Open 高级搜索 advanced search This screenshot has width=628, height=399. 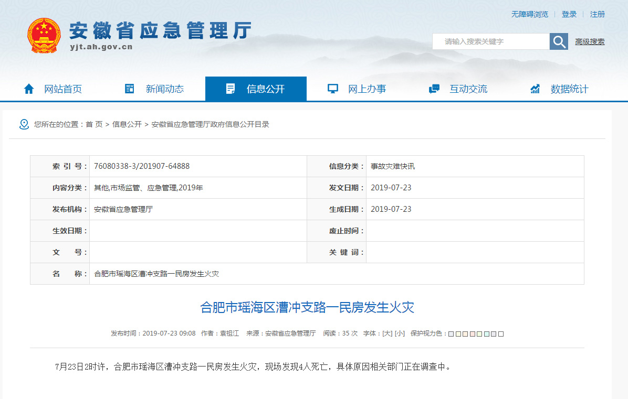[x=590, y=41]
